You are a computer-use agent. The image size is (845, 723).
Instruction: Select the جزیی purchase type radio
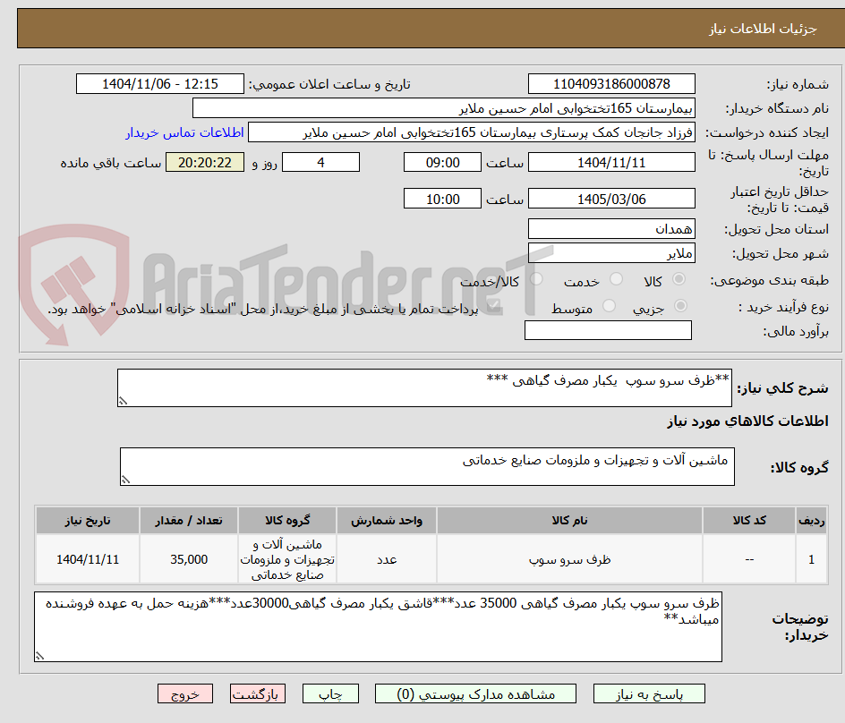coord(680,306)
